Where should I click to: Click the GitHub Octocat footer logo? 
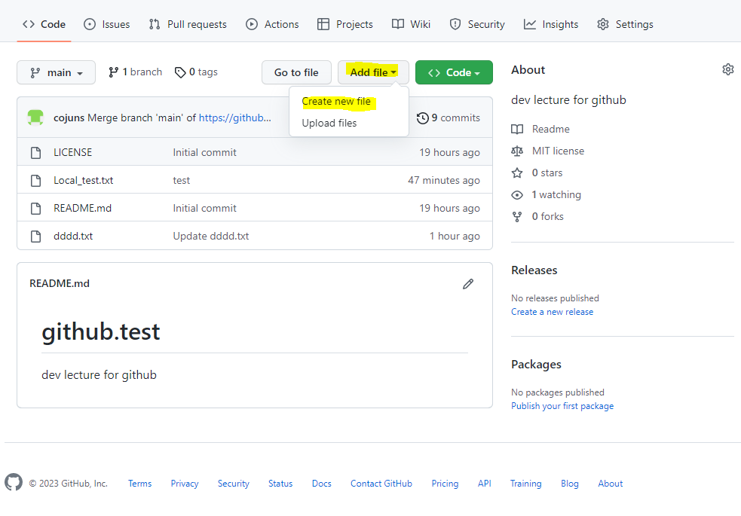point(14,482)
